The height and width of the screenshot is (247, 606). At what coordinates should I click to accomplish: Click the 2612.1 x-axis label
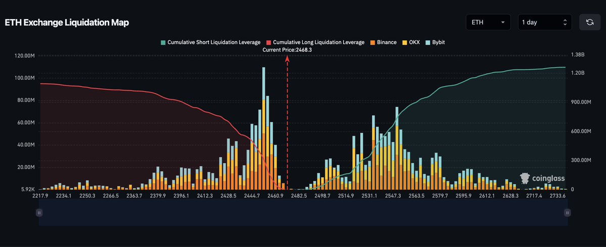487,195
